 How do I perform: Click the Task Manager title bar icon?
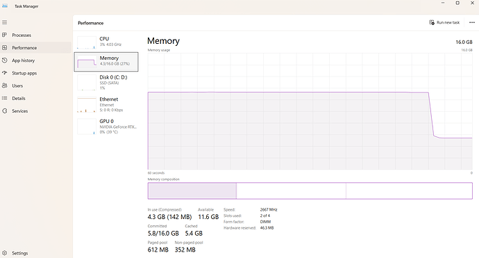[x=5, y=6]
